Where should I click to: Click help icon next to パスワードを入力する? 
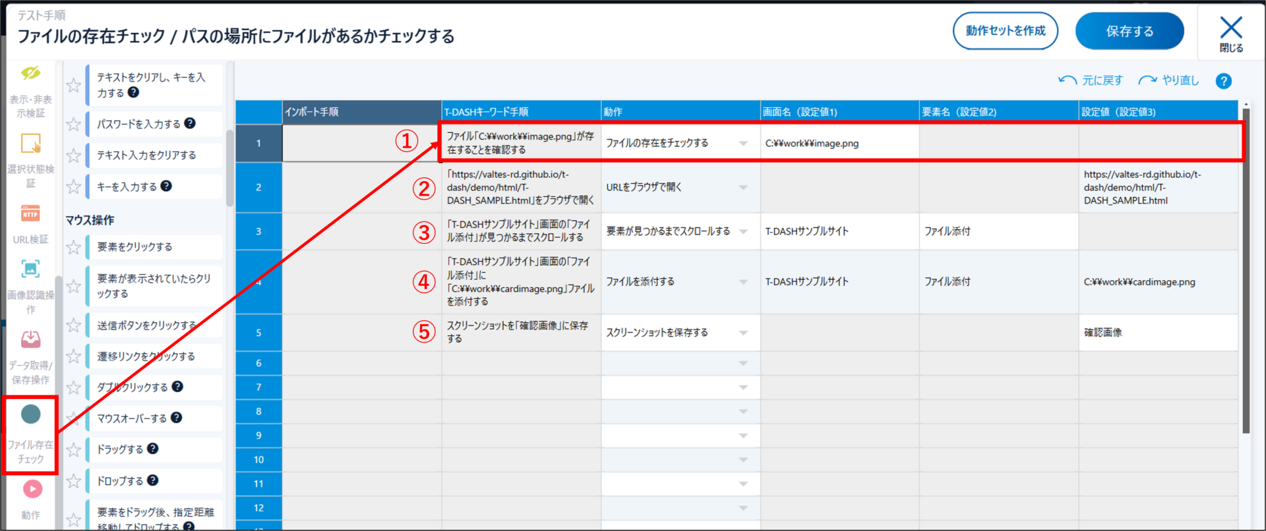190,123
